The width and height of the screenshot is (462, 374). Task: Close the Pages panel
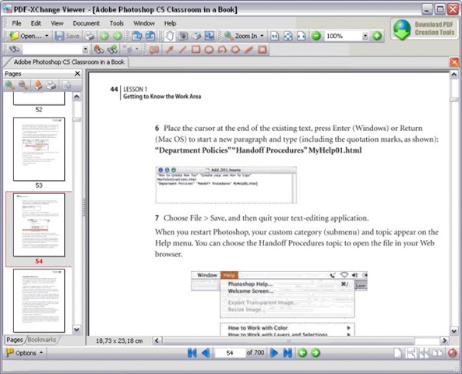pyautogui.click(x=77, y=74)
